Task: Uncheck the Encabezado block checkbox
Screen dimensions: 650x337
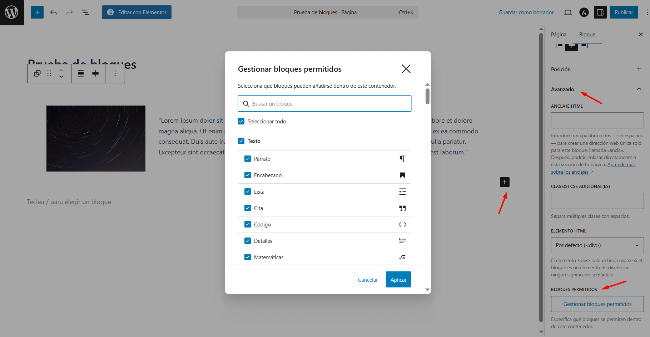Action: 248,175
